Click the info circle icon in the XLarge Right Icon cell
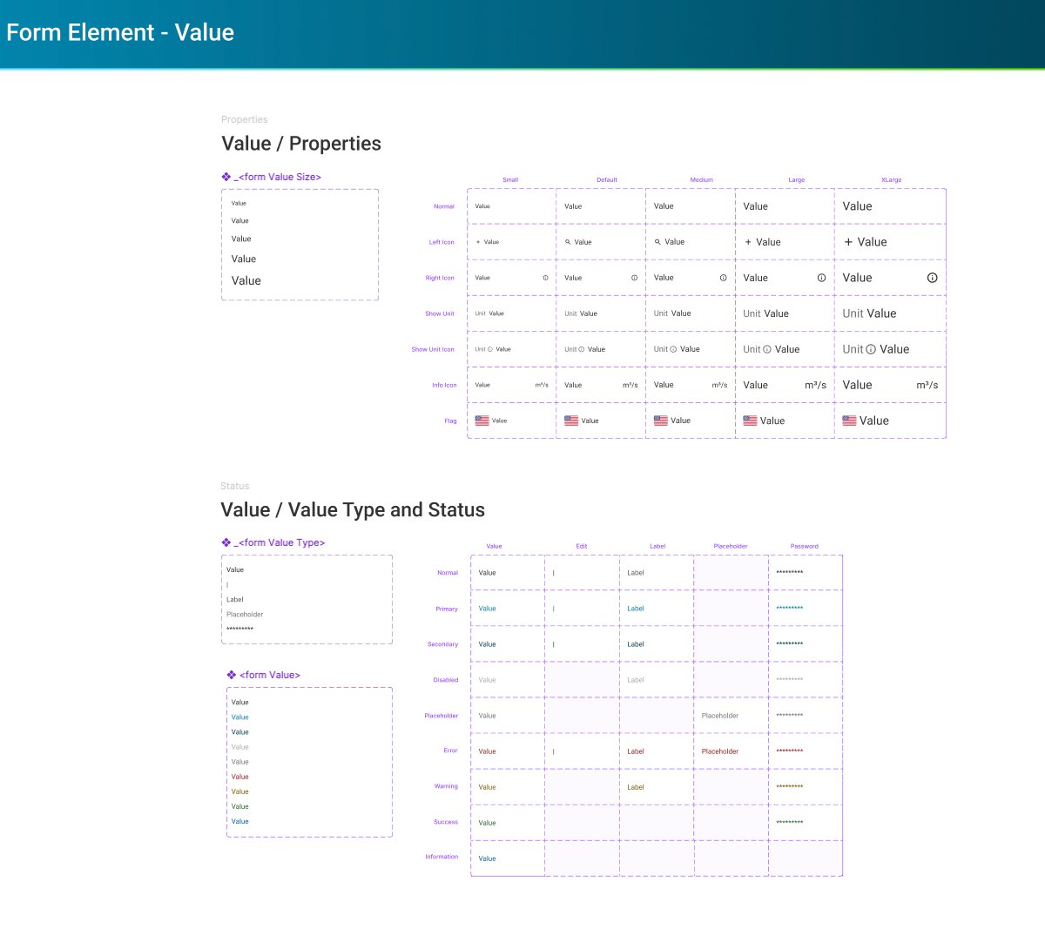Image resolution: width=1045 pixels, height=936 pixels. tap(933, 278)
